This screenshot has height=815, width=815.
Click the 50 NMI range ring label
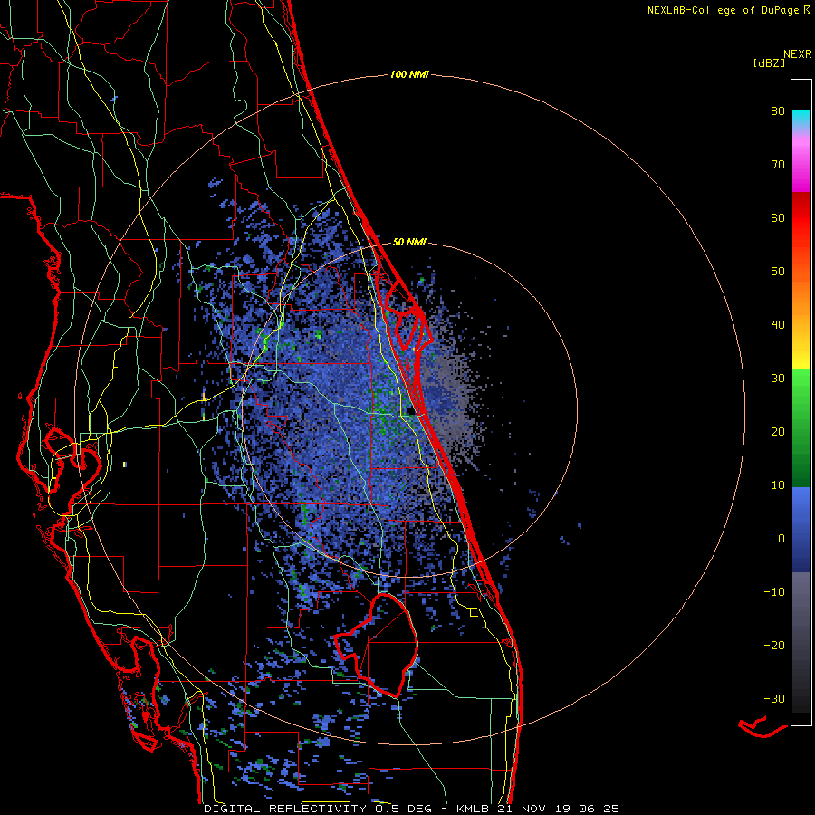409,242
